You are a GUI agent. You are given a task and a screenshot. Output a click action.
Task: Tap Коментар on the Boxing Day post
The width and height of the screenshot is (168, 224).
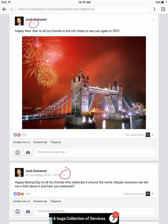pos(40,201)
